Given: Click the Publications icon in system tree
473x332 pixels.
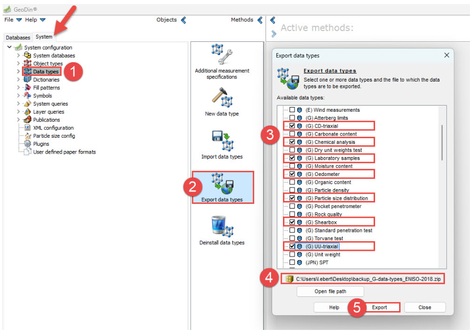Looking at the screenshot, I should (x=28, y=120).
